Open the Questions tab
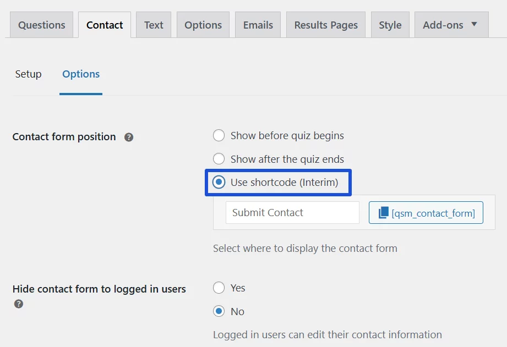 tap(41, 25)
